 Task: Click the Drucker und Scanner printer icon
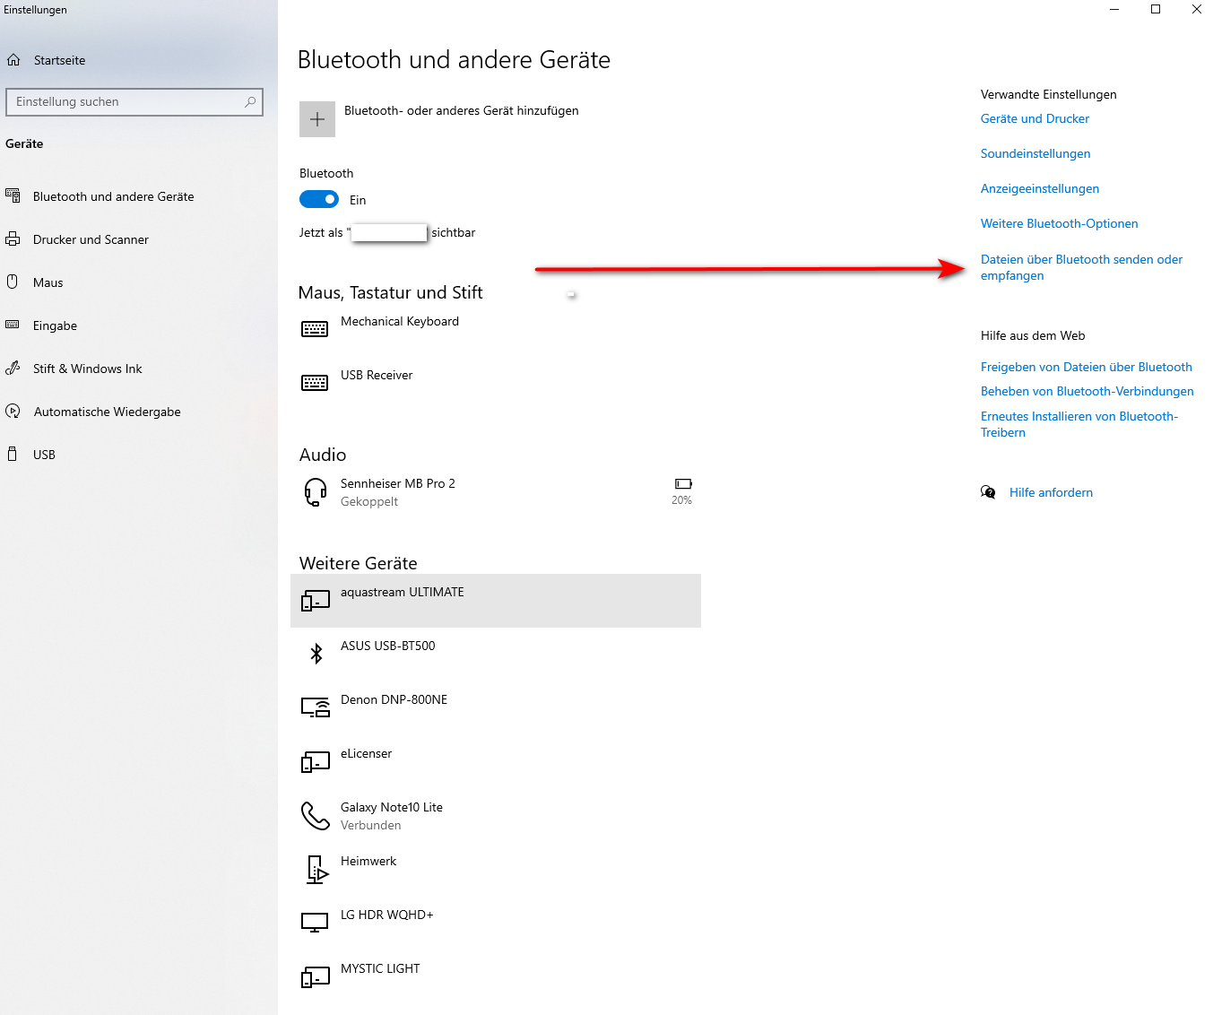[x=13, y=239]
